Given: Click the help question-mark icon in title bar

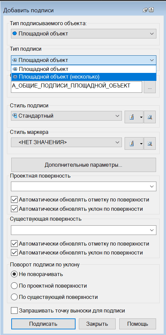Looking at the screenshot, I should pyautogui.click(x=151, y=10).
